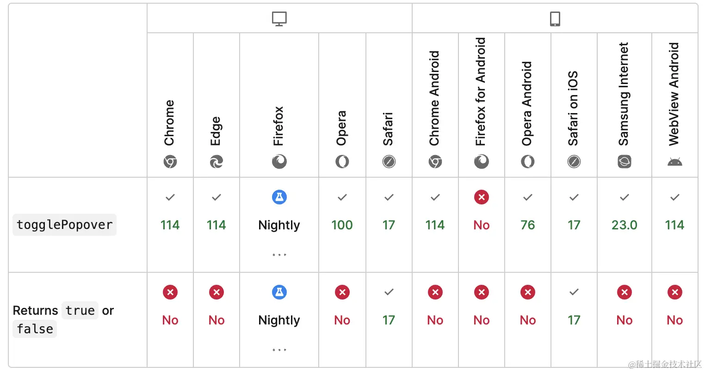Click the Samsung Internet logo icon

coord(625,162)
